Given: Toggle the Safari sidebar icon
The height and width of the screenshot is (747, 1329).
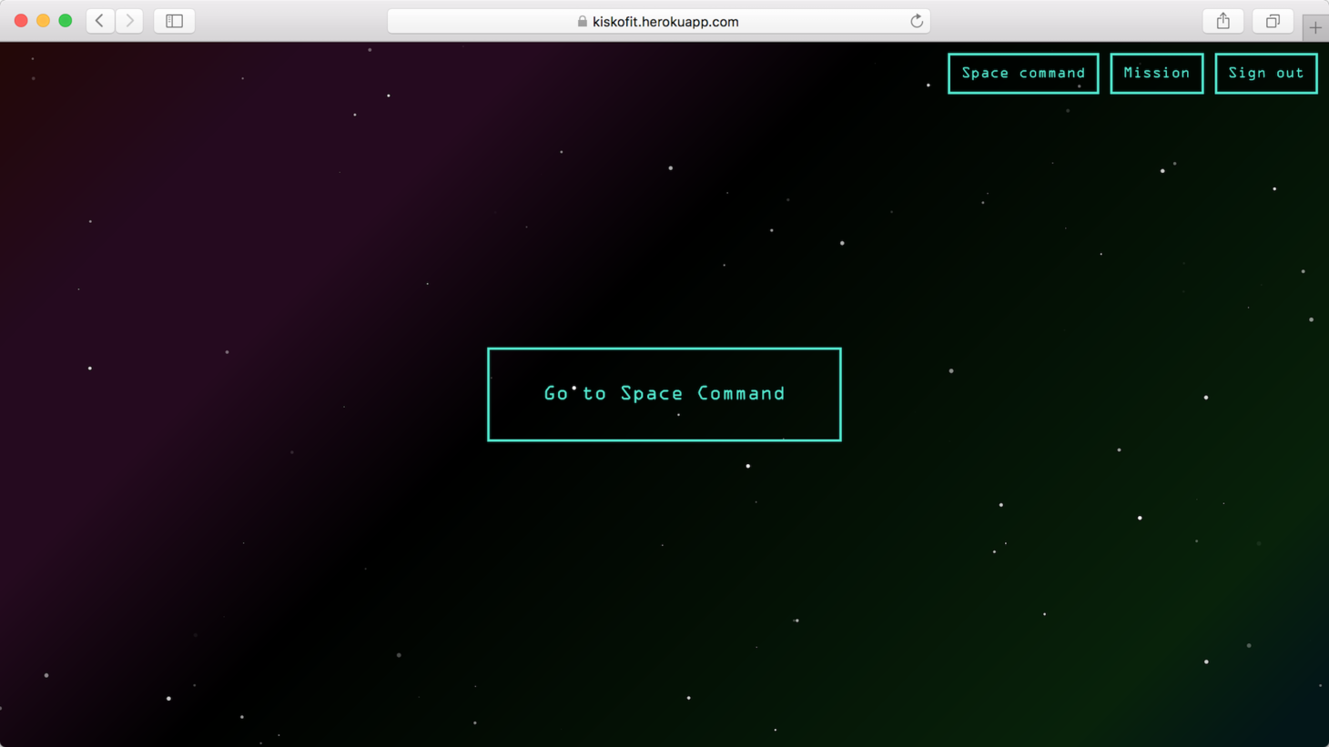Looking at the screenshot, I should coord(174,21).
